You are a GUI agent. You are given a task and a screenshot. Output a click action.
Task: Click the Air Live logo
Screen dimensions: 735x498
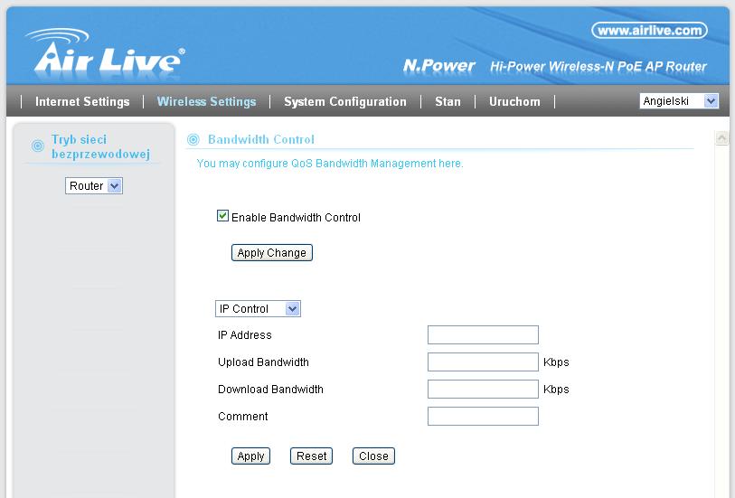click(x=105, y=51)
